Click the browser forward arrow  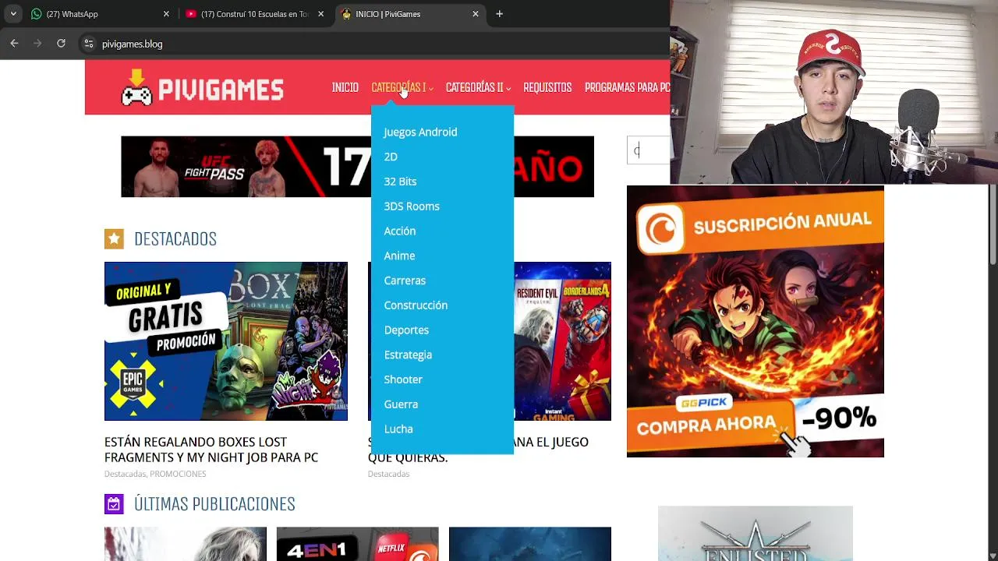coord(37,44)
